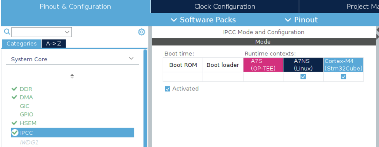Open the settings gear icon

click(x=141, y=32)
